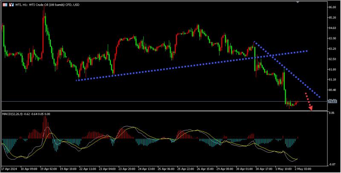Click the 26 Apr 15:00 time label

pos(205,169)
